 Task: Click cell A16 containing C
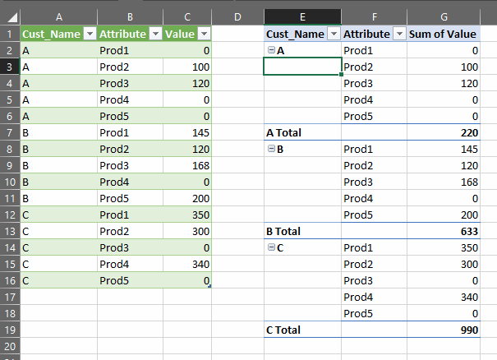pos(59,280)
